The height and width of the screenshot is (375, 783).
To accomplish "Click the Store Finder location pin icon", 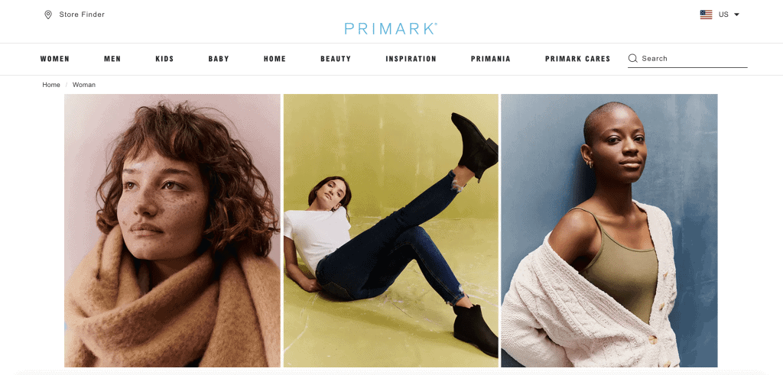I will click(x=48, y=15).
